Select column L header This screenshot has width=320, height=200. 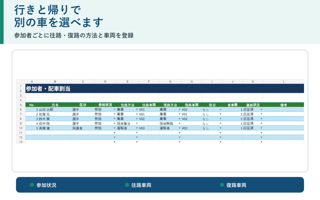point(283,82)
